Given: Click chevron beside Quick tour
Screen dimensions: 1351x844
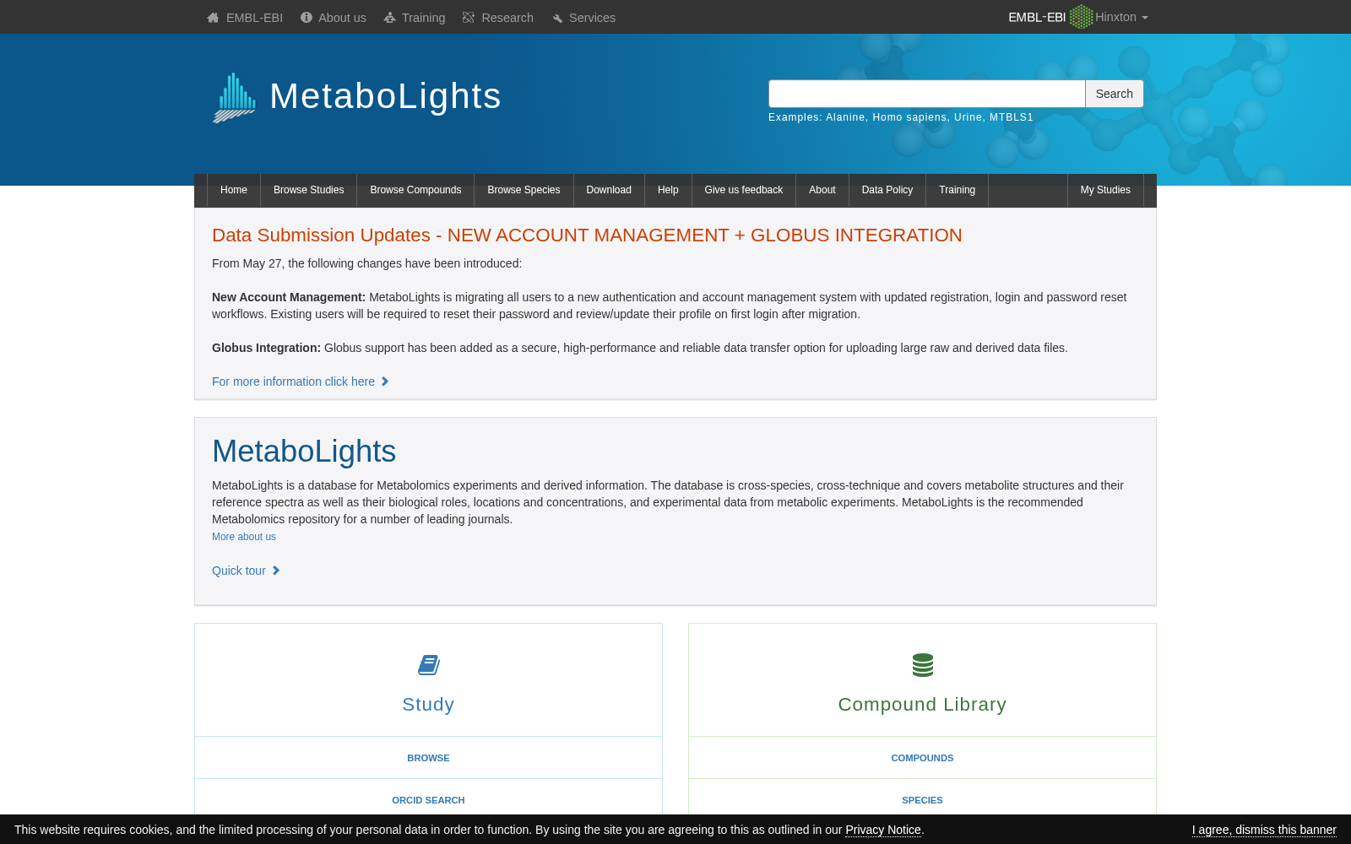Looking at the screenshot, I should tap(276, 571).
